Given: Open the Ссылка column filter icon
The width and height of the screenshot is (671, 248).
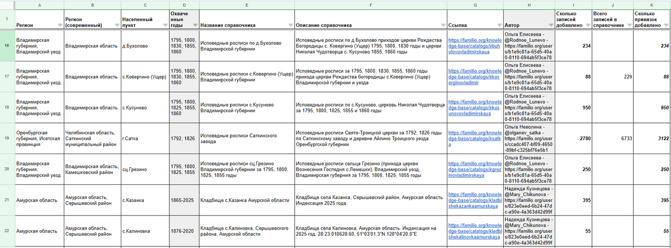Looking at the screenshot, I should [x=498, y=25].
